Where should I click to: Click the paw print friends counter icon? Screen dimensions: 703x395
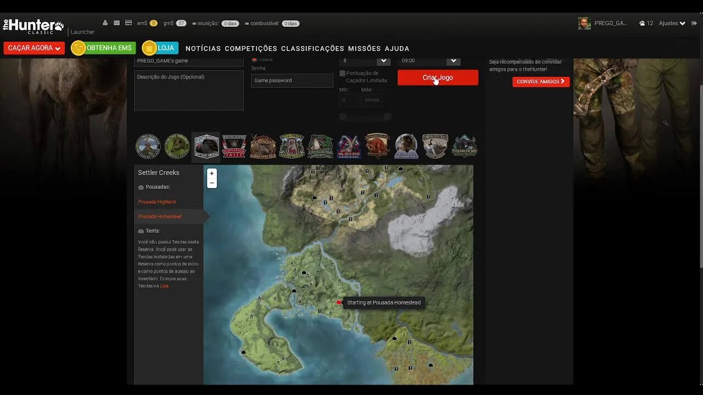tap(642, 24)
